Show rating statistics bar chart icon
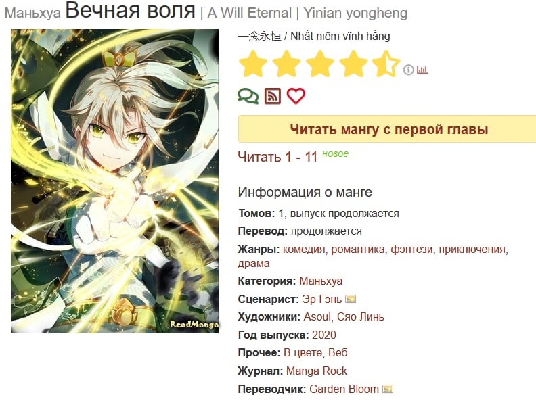 pos(422,70)
